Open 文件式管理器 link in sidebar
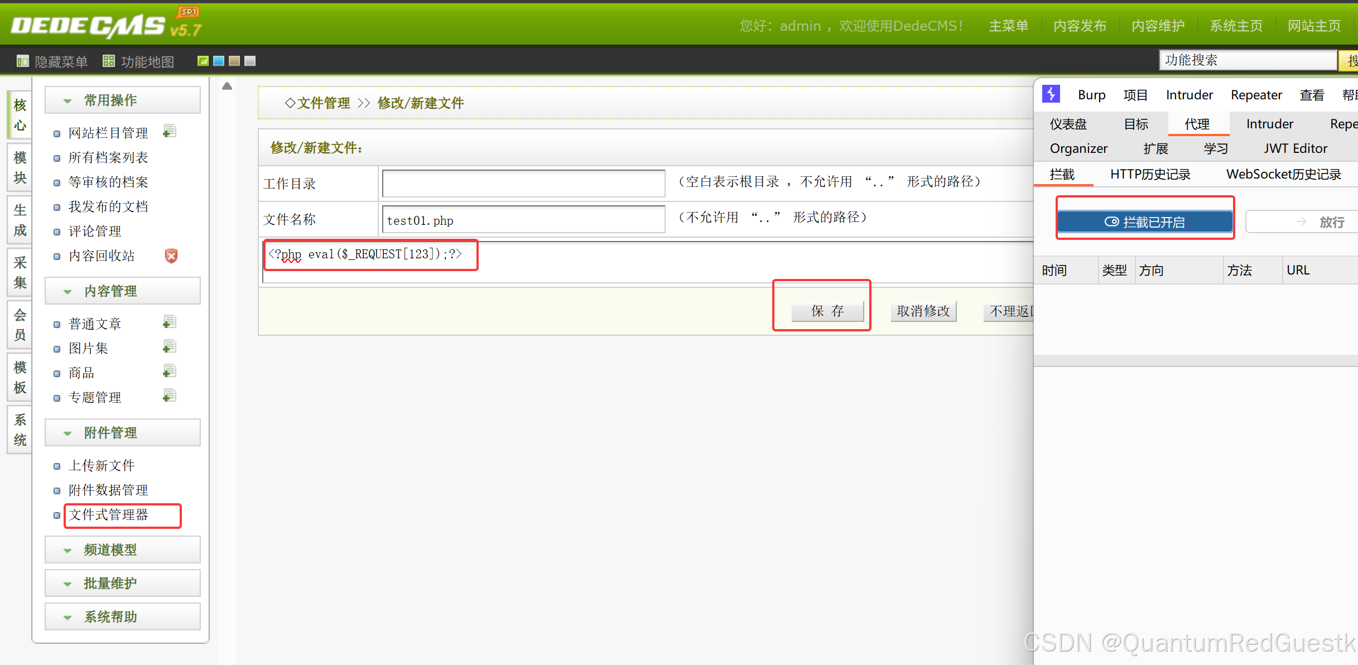Image resolution: width=1358 pixels, height=665 pixels. [109, 514]
